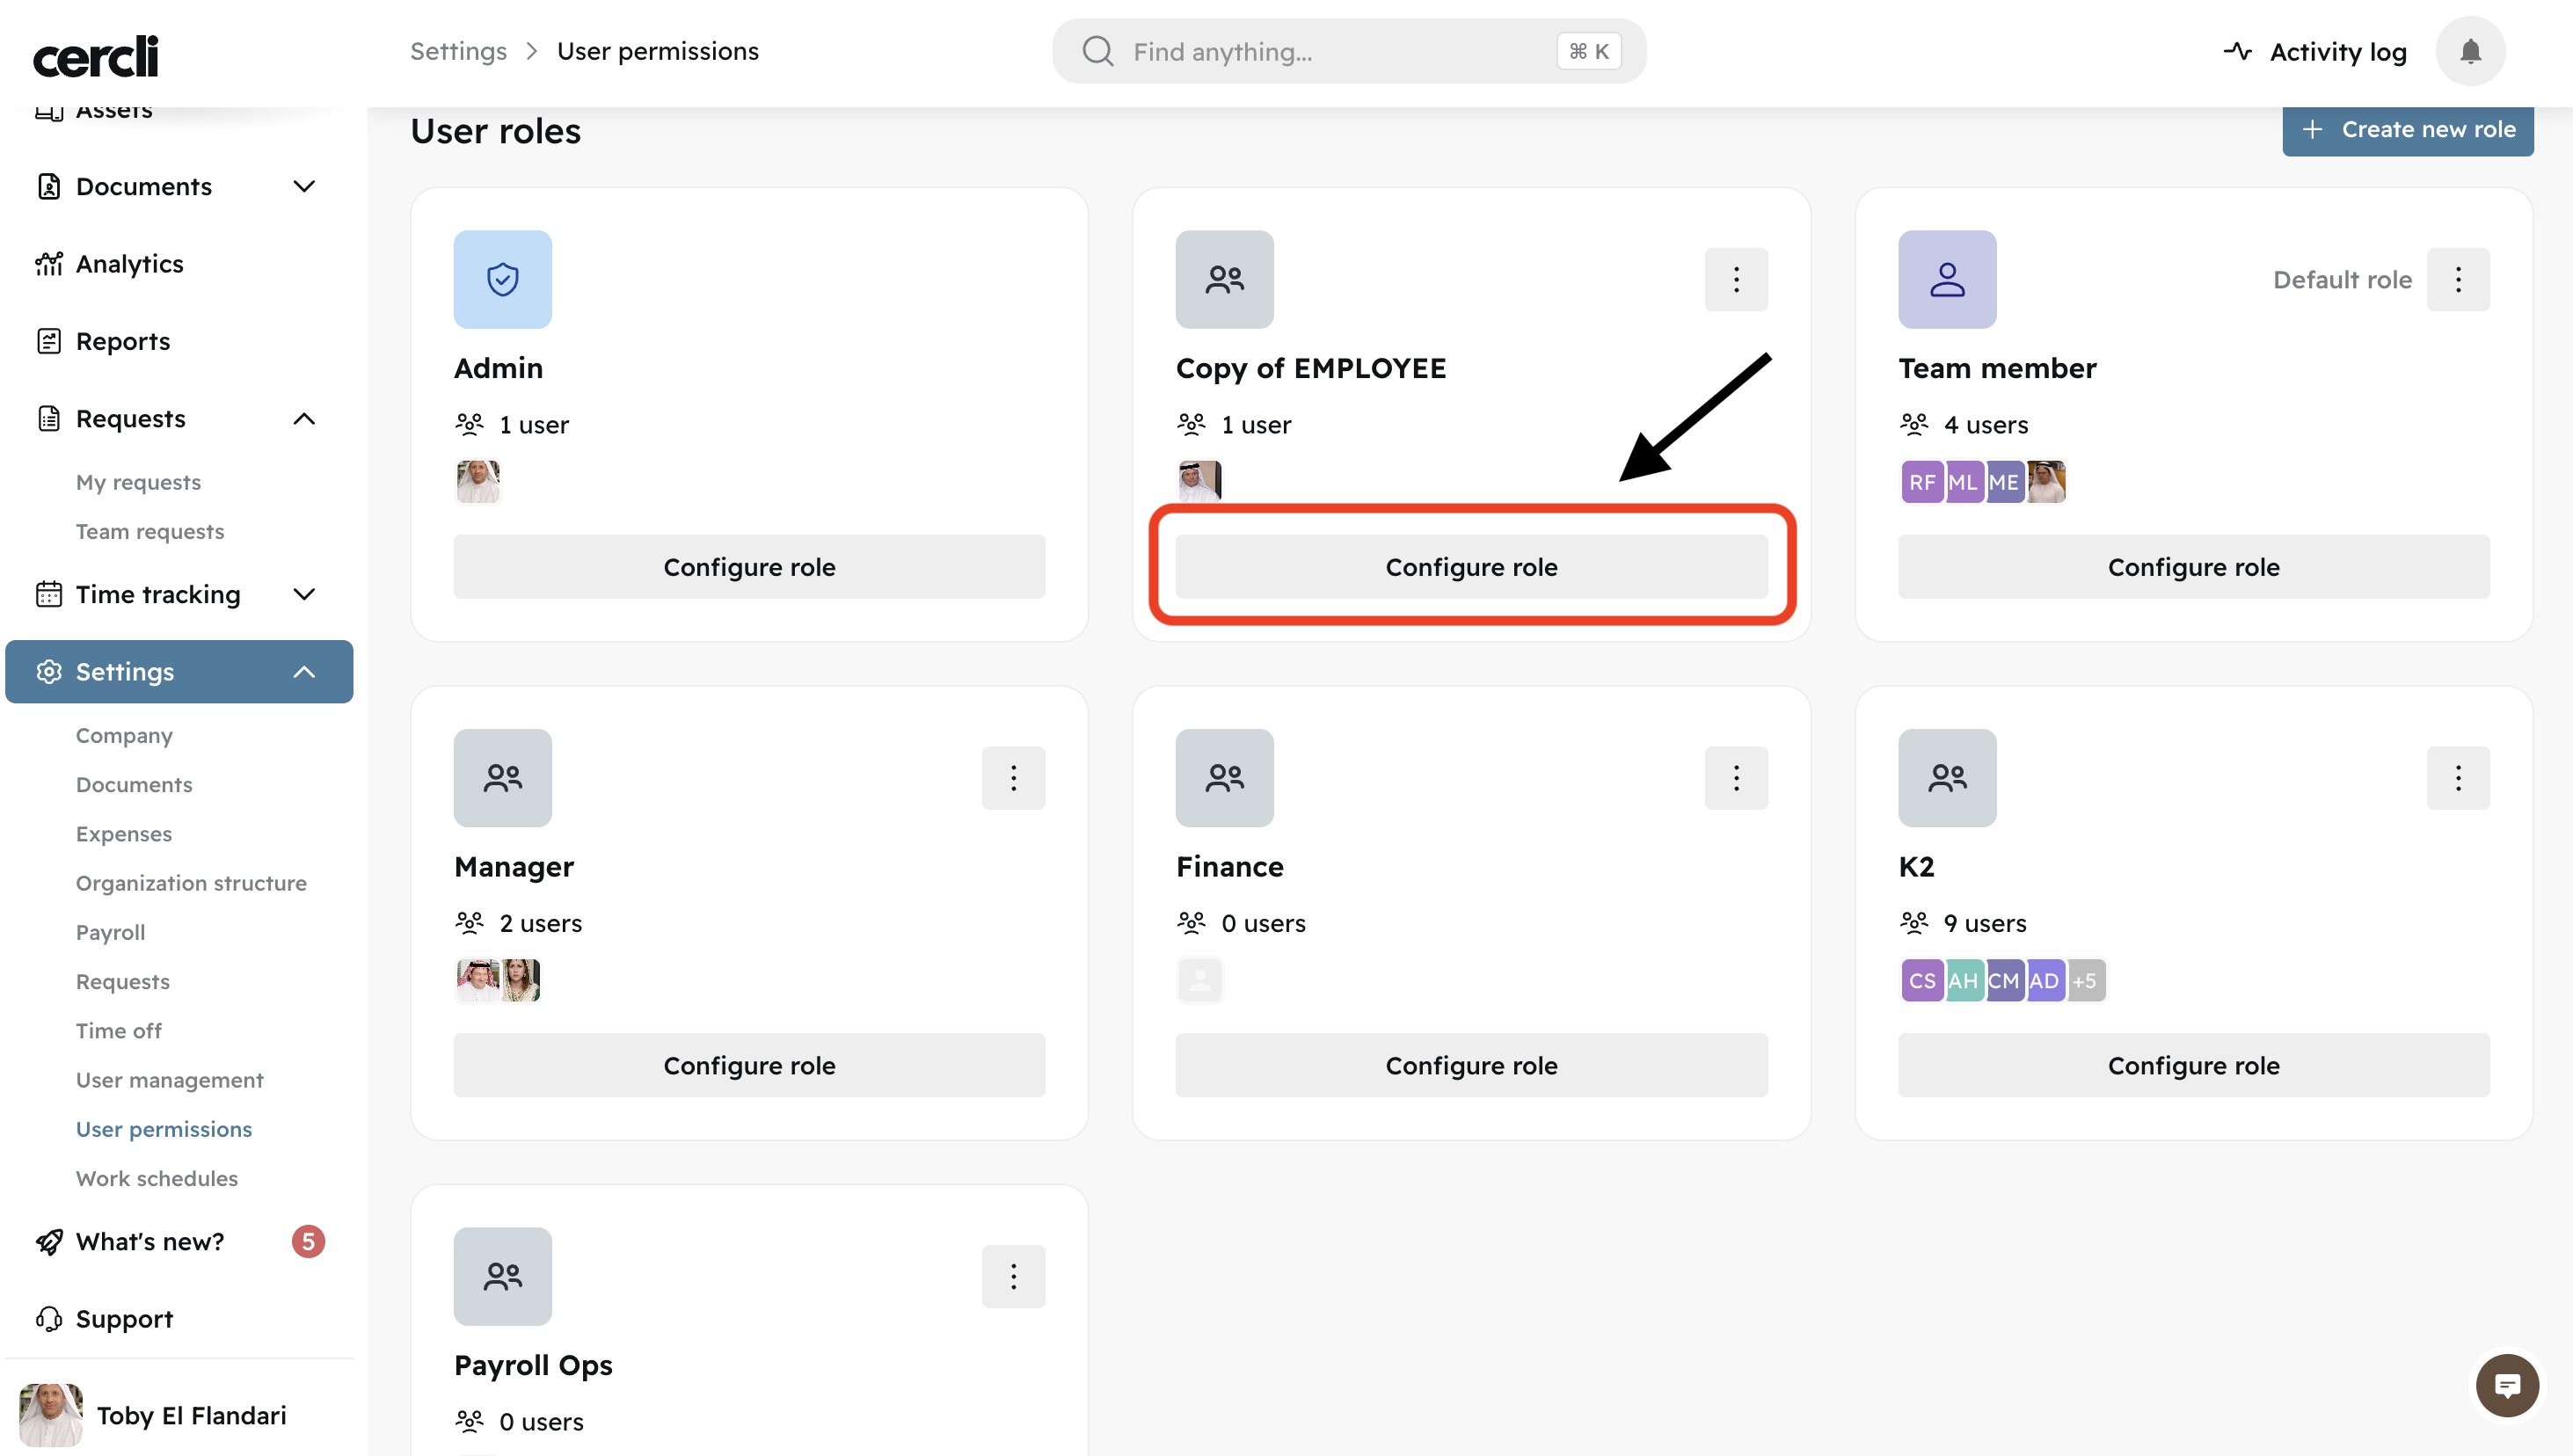Click the +5 more users badge in K2
This screenshot has width=2573, height=1456.
2085,981
